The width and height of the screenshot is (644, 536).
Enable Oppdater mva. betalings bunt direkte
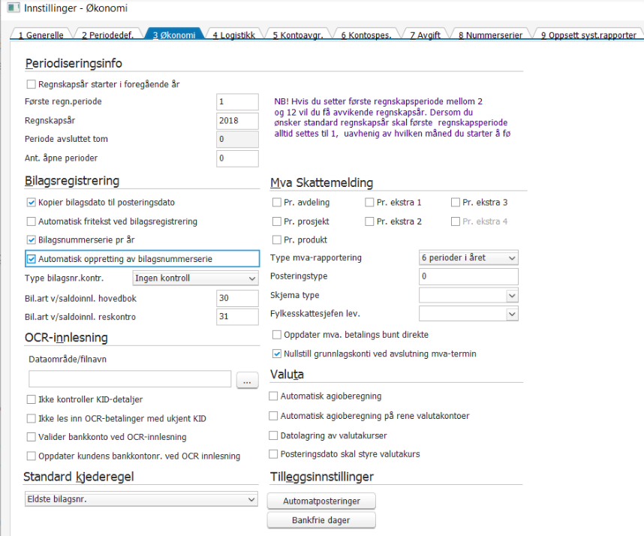(277, 335)
